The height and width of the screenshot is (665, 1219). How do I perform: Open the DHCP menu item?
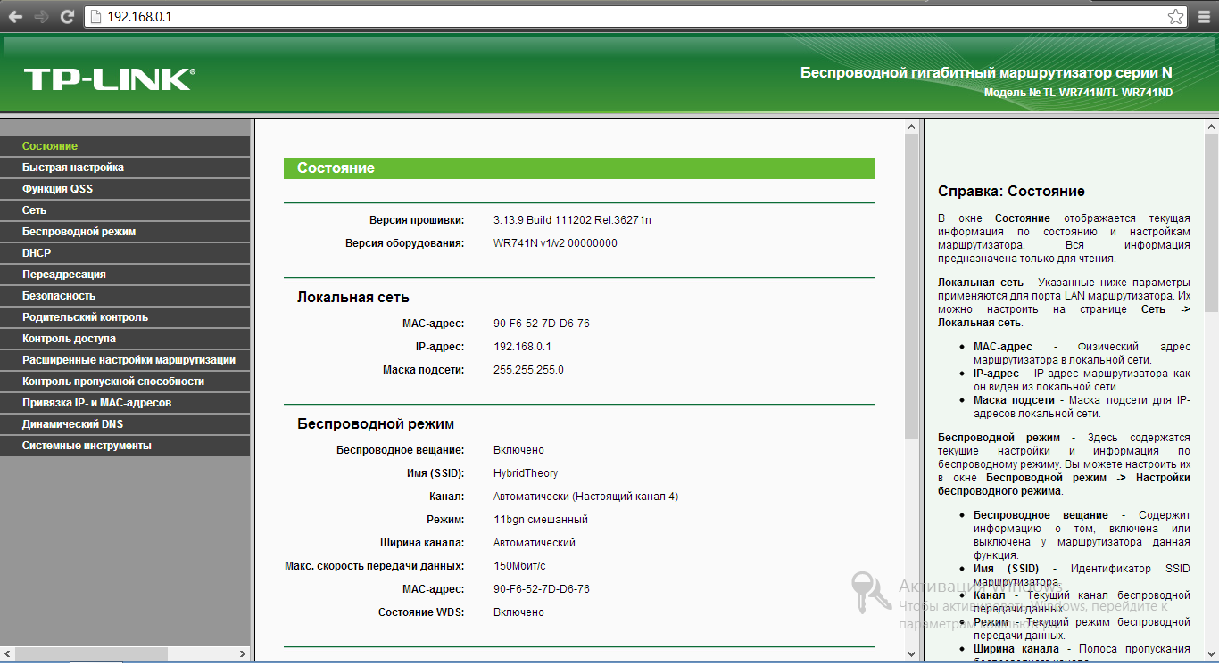(125, 253)
